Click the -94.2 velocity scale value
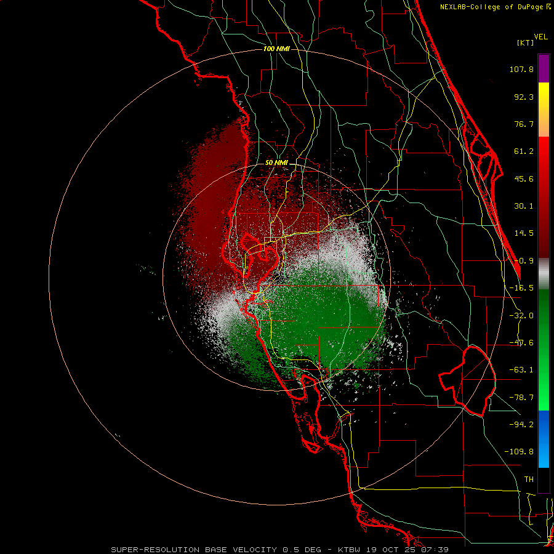This screenshot has height=554, width=554. click(521, 424)
